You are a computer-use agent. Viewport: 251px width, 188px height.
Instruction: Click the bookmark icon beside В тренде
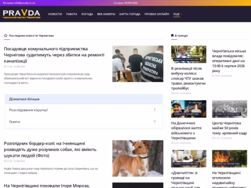[x=172, y=36]
